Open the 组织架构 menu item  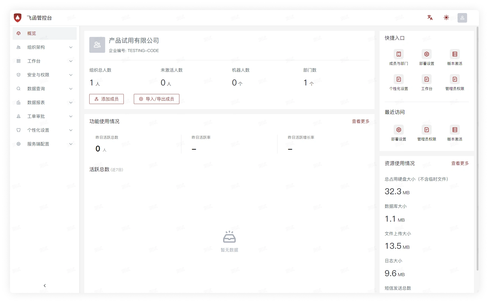click(x=45, y=47)
